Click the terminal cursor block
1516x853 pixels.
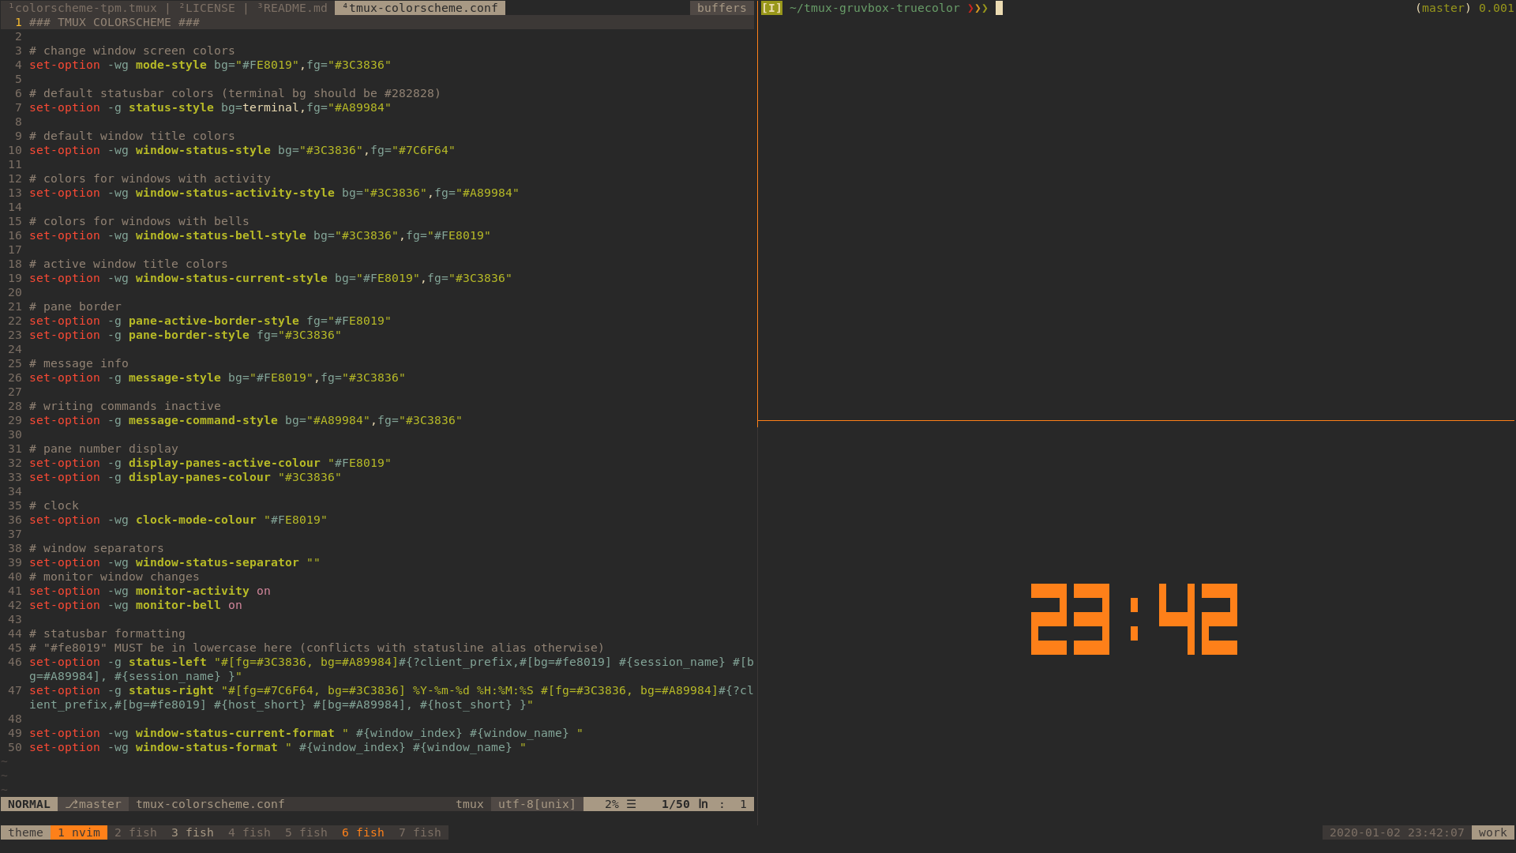[999, 8]
